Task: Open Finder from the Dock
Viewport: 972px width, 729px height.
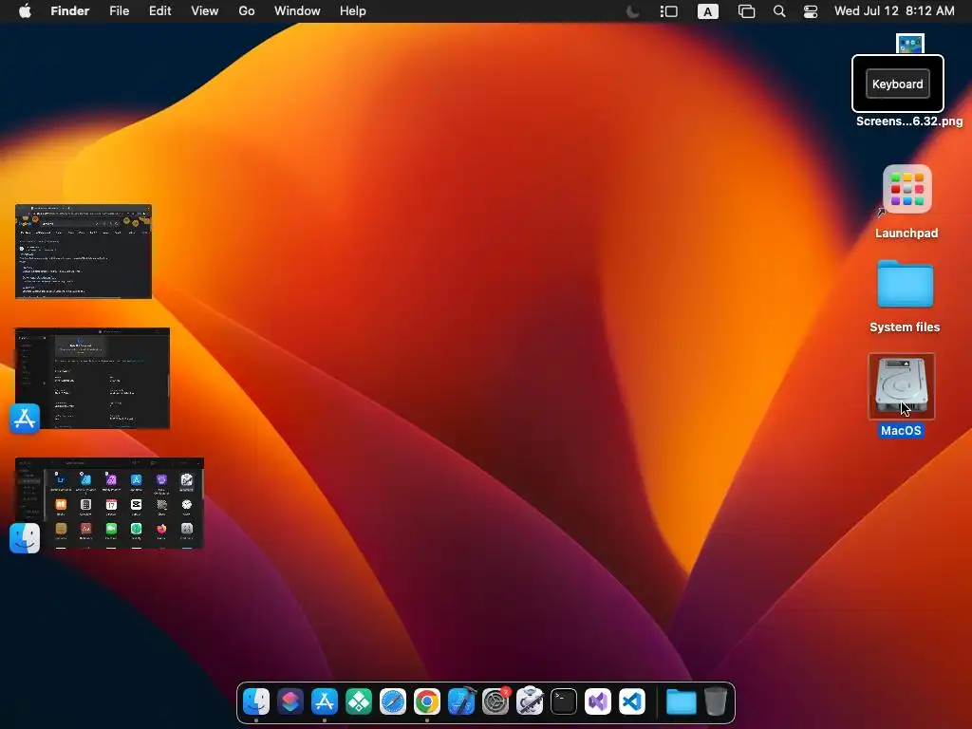Action: pos(256,701)
